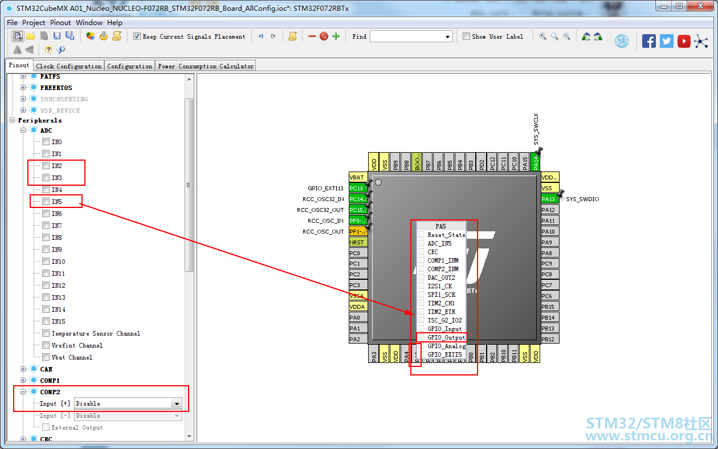Click the Zoom Out magnifier icon
This screenshot has width=718, height=449.
coord(566,36)
